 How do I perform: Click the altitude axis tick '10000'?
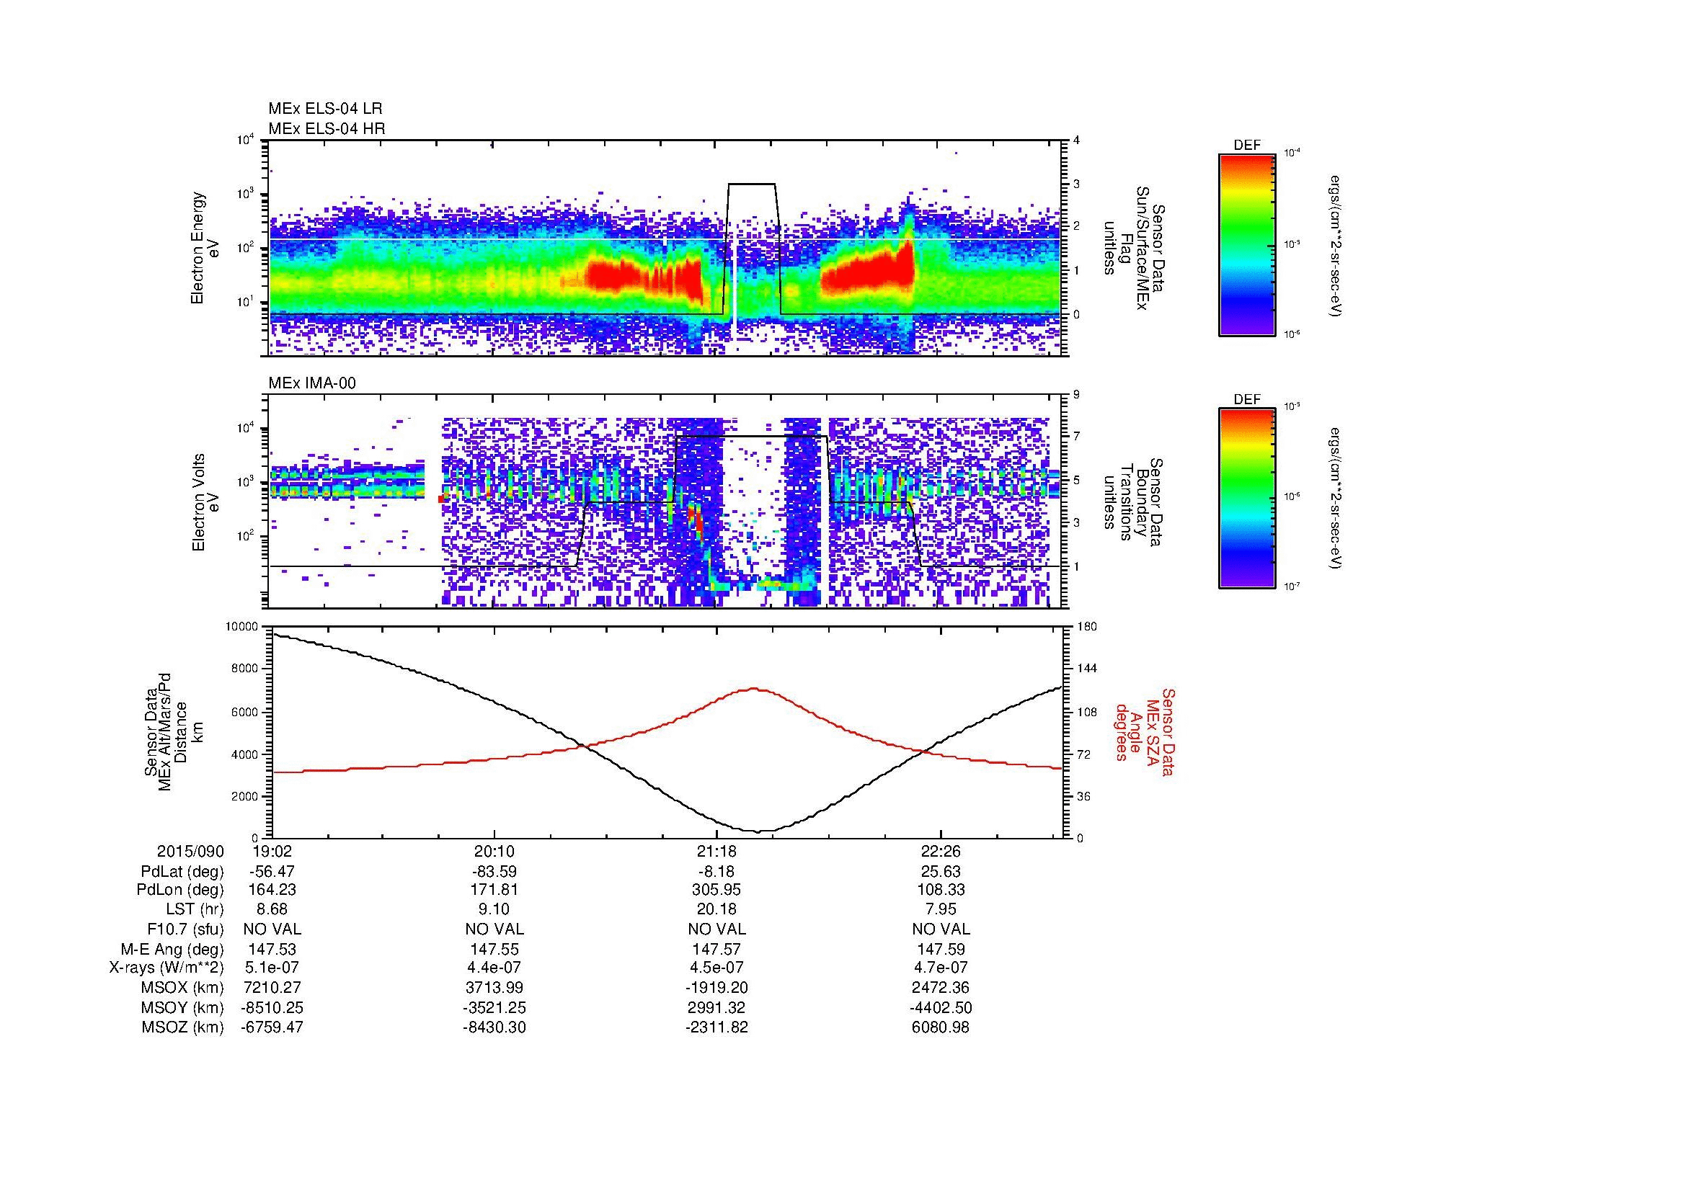click(x=243, y=626)
